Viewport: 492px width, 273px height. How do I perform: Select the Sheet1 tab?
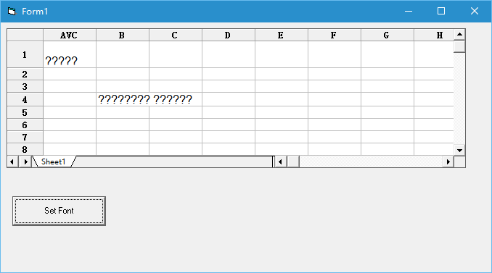click(x=54, y=161)
